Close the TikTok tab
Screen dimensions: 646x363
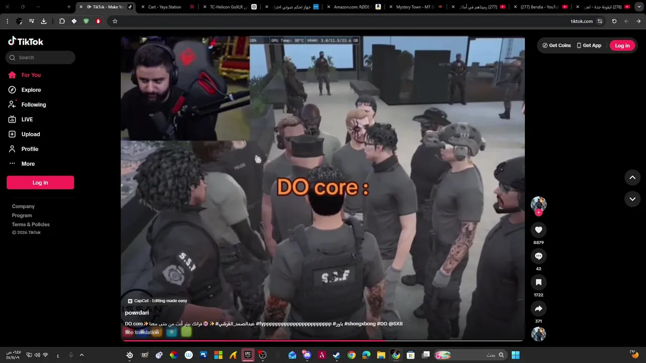[x=81, y=7]
